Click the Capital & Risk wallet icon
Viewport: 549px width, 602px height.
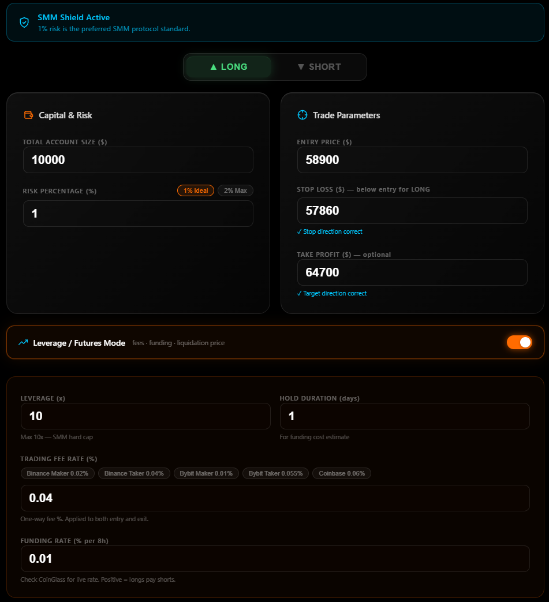point(28,115)
